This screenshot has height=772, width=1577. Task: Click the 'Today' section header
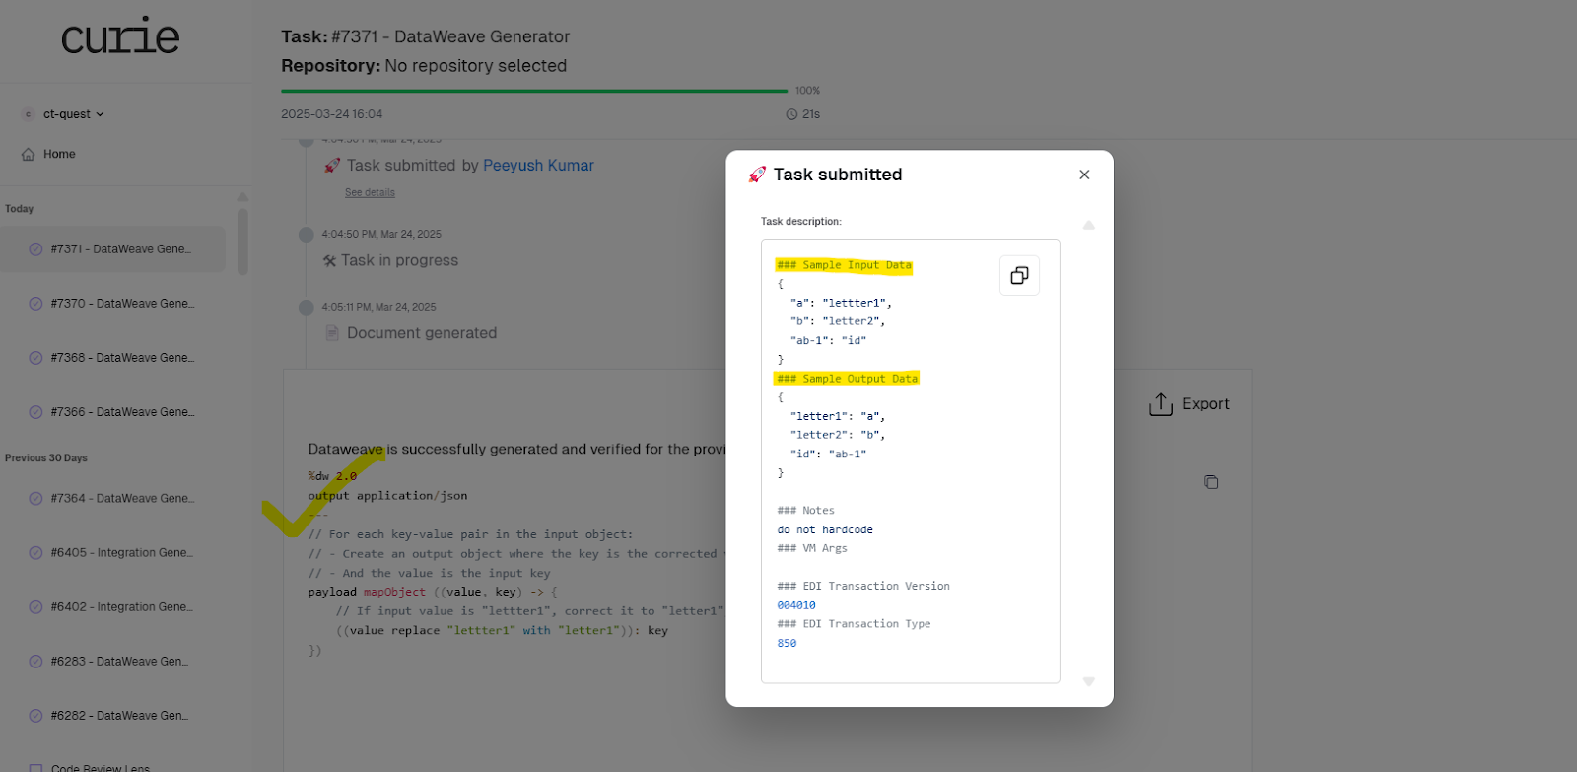(19, 209)
